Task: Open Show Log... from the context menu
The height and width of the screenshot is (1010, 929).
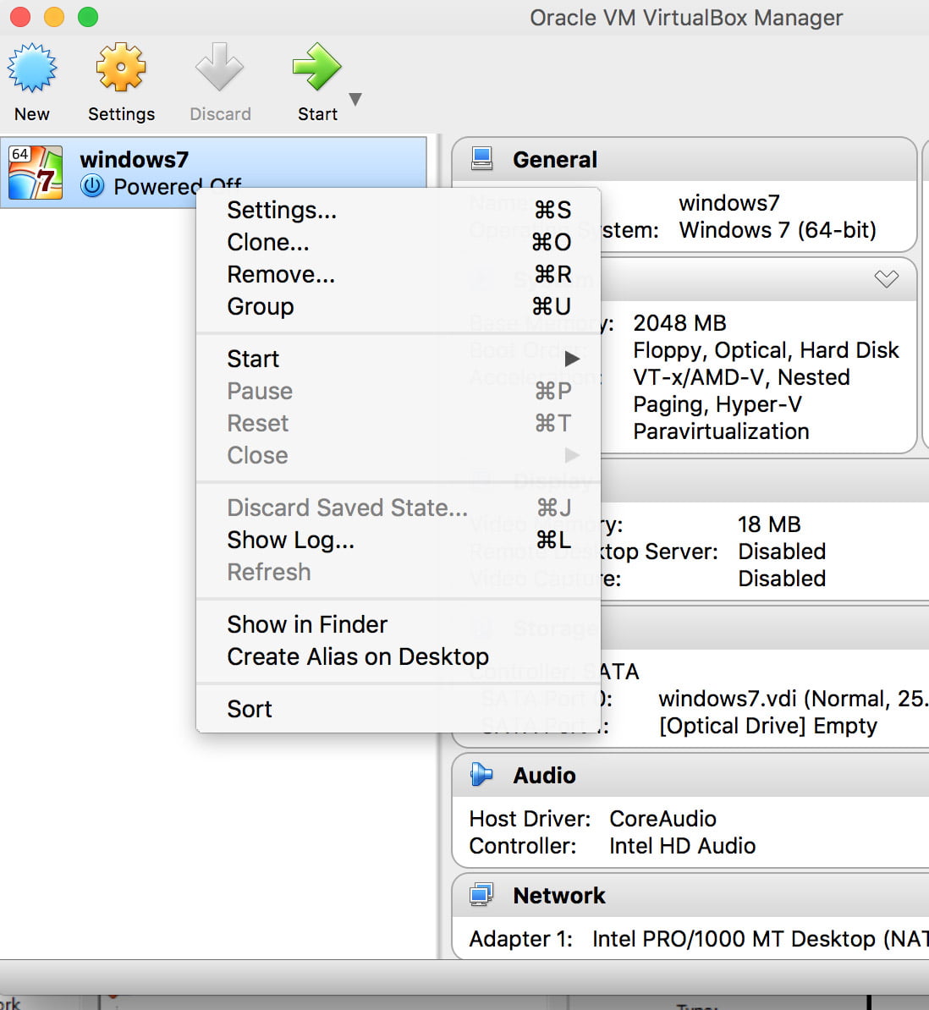Action: click(x=290, y=540)
